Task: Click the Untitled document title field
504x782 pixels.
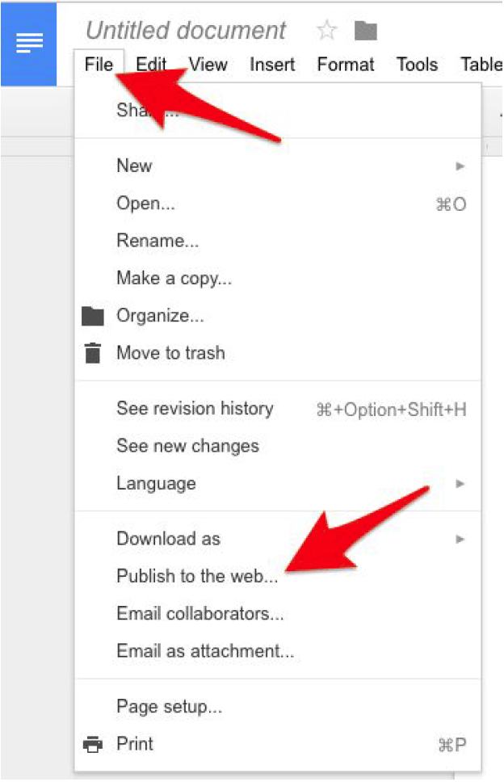Action: coord(186,31)
